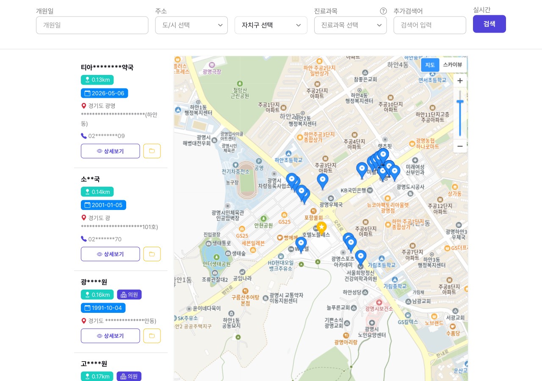
Task: Switch the map to 지도 view
Action: coord(430,65)
